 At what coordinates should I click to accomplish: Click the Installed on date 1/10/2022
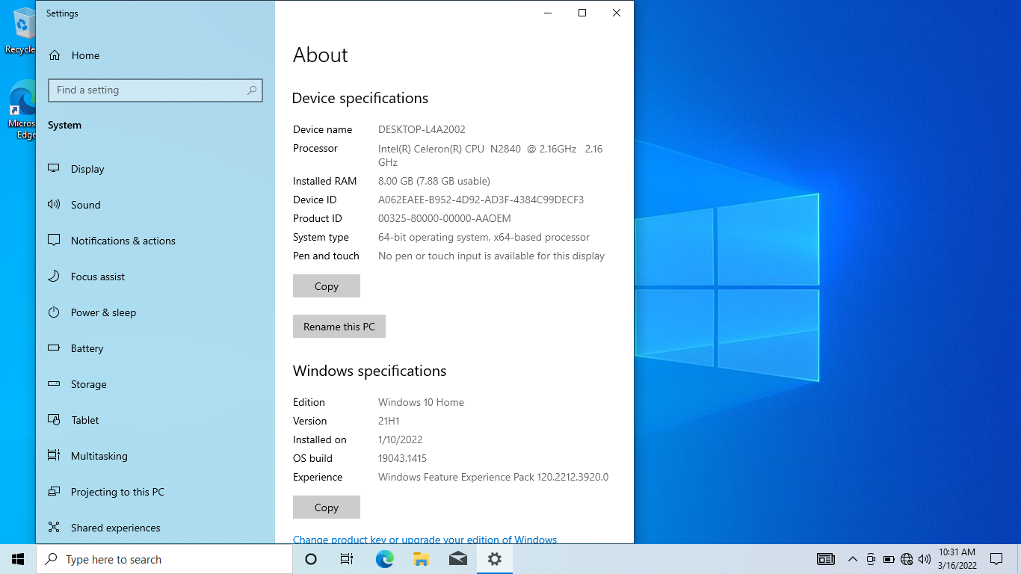pos(401,439)
